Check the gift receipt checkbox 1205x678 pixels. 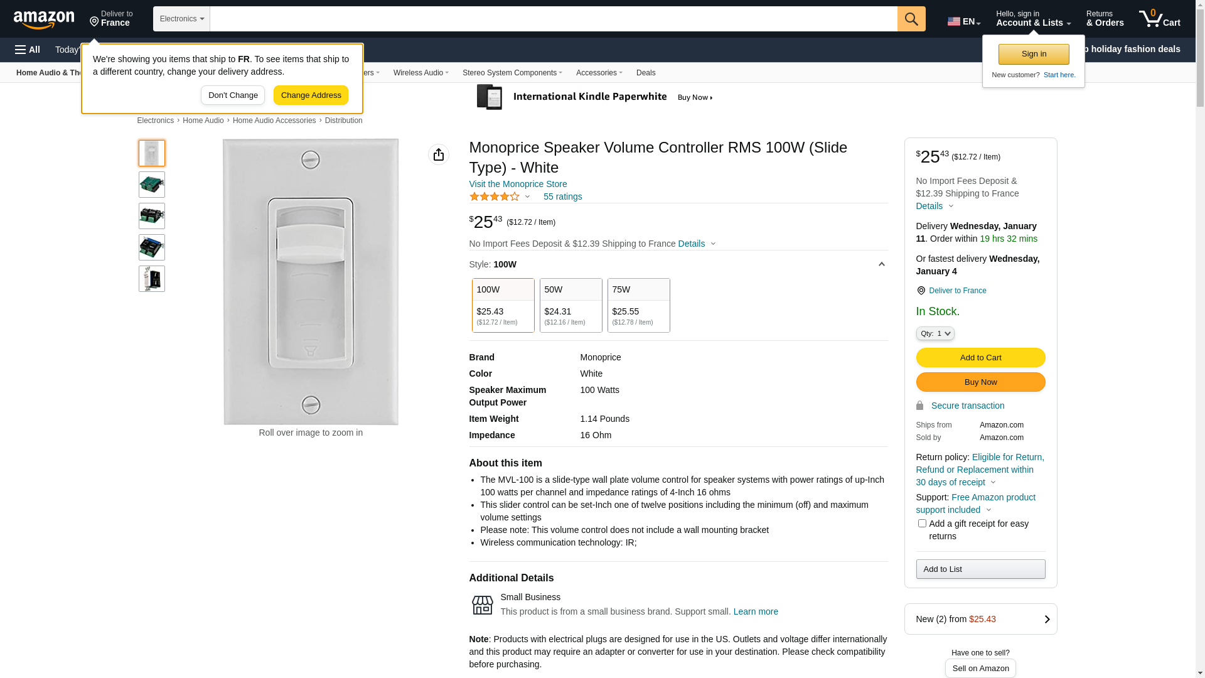[x=922, y=523]
